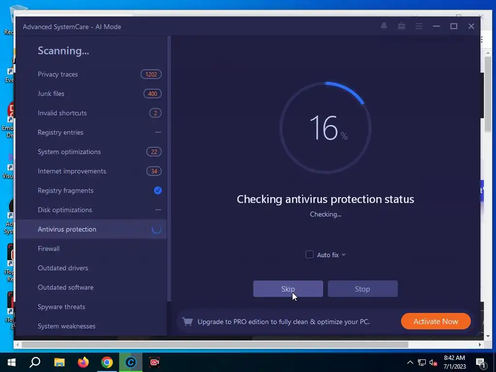496x372 pixels.
Task: Click the Privacy traces 1202 badge
Action: click(151, 74)
